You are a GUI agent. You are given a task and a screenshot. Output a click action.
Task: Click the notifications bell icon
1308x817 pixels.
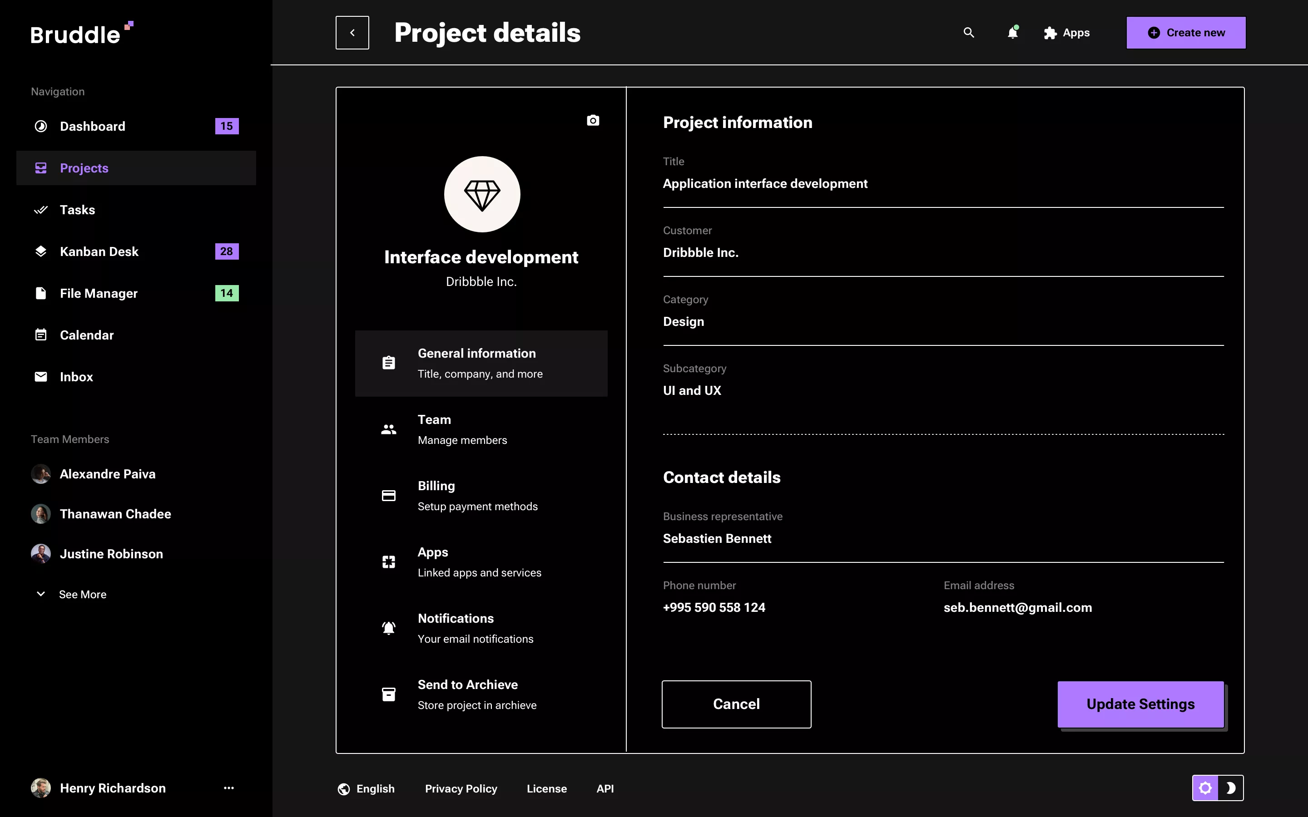click(1012, 33)
